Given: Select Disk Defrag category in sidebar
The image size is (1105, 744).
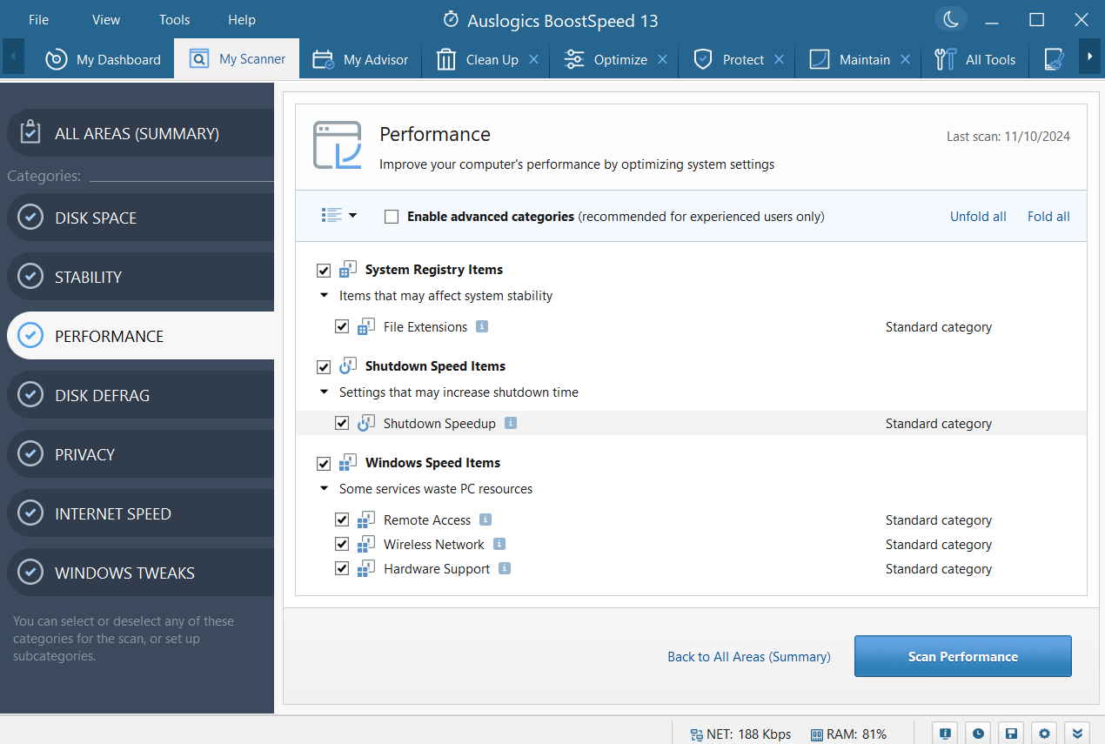Looking at the screenshot, I should [140, 395].
